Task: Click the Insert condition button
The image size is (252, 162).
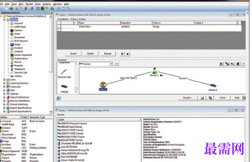Action: point(73,54)
